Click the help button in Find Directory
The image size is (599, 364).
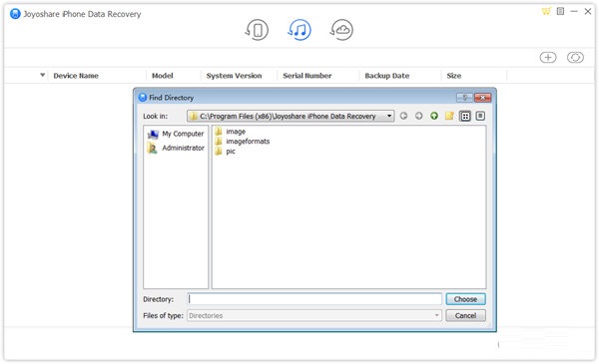pos(464,98)
